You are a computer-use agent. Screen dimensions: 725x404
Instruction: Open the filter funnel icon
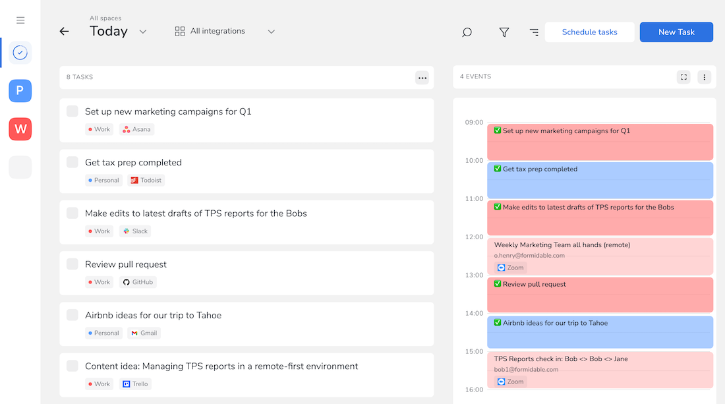(x=504, y=32)
